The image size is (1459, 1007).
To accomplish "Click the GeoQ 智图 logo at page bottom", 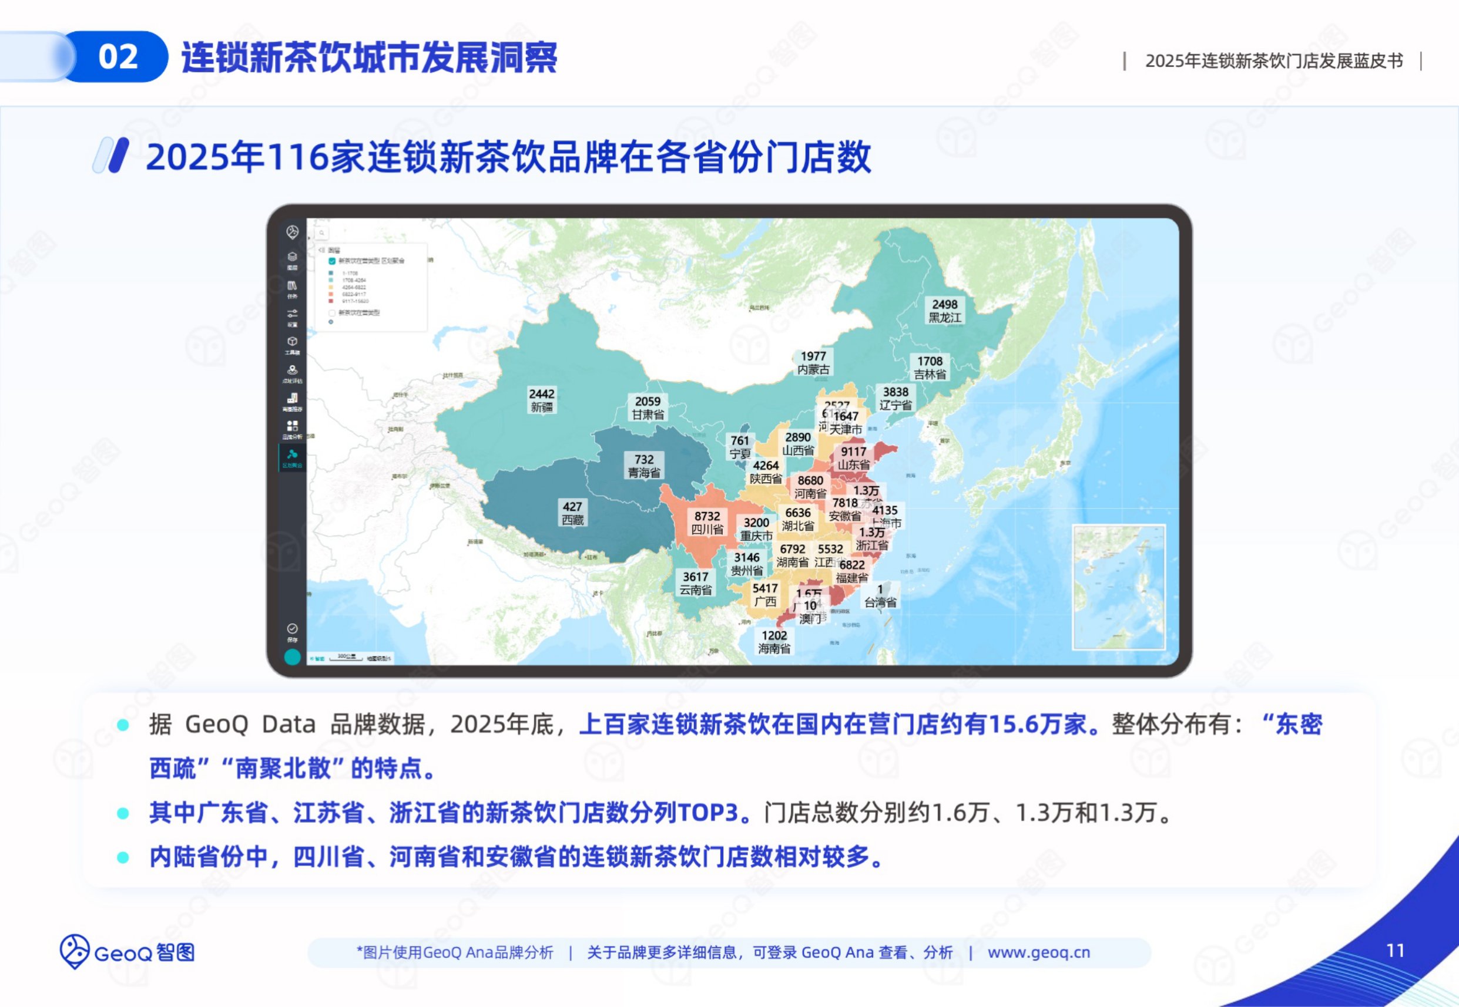I will coord(127,951).
